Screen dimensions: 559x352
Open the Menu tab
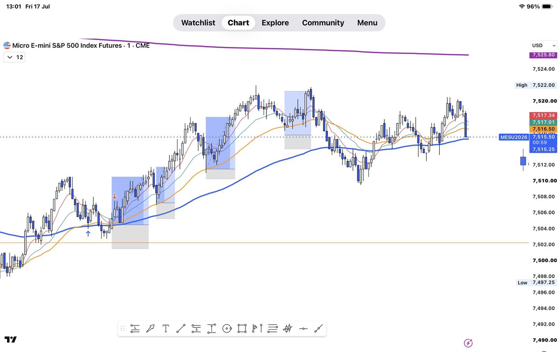point(367,22)
